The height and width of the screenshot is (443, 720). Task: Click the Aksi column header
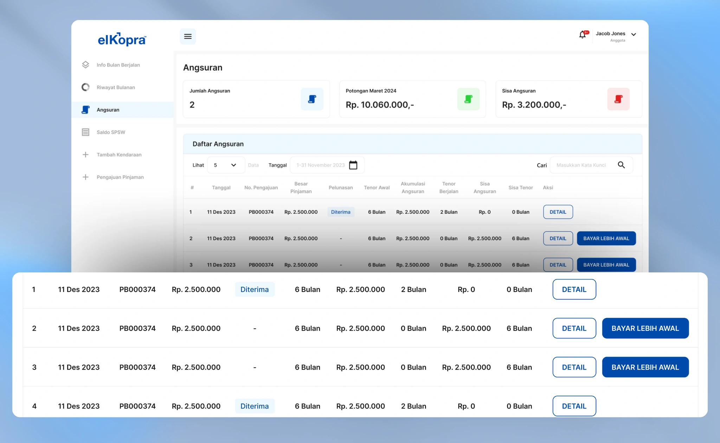click(x=548, y=188)
